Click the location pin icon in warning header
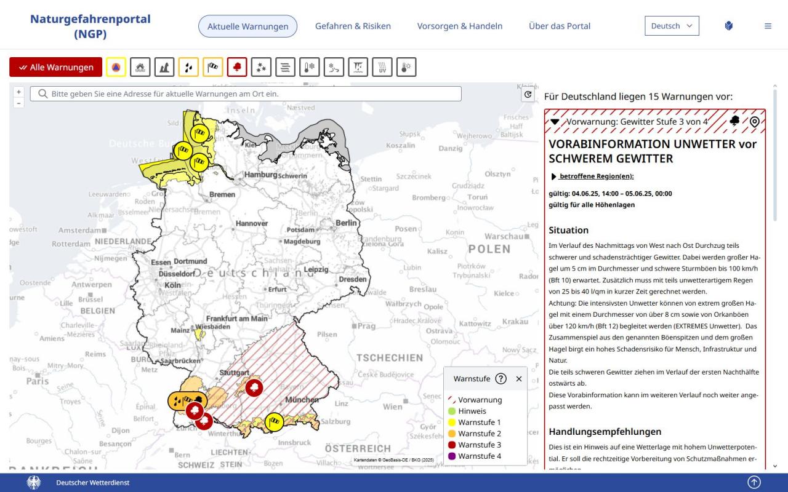Screen dimensions: 788x492 (754, 122)
